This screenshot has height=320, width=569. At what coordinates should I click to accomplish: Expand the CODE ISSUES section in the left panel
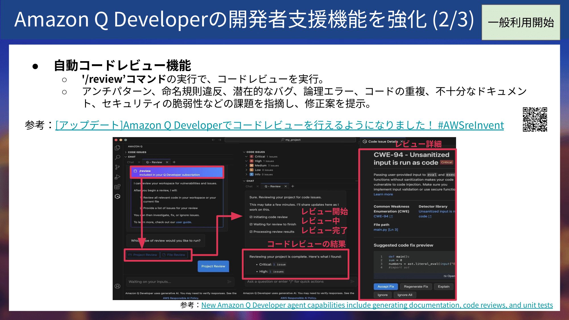(125, 152)
